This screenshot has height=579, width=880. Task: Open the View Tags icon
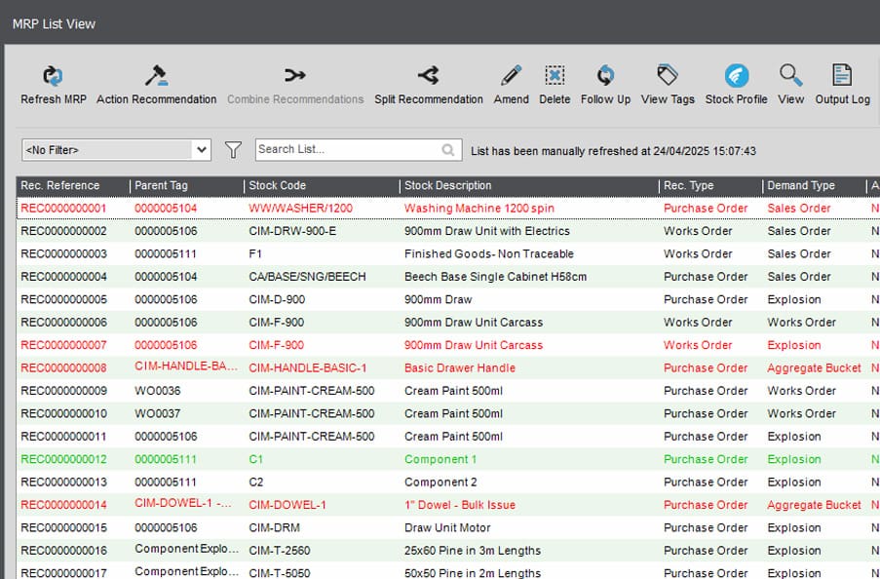(668, 75)
